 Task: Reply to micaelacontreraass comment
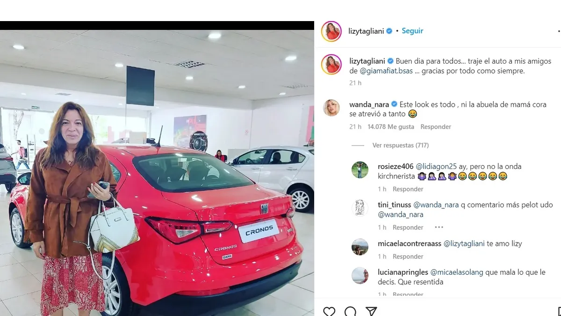tap(408, 257)
